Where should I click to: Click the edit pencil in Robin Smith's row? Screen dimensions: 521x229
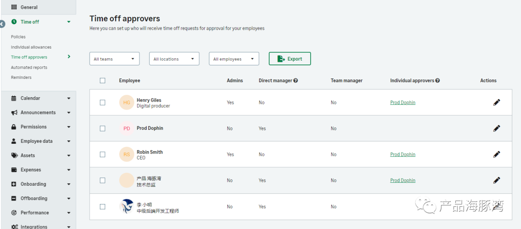(496, 154)
